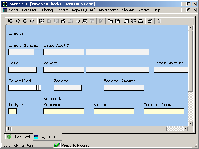Open the Data Entry menu
Screen dimensions: 199x149
coord(30,10)
